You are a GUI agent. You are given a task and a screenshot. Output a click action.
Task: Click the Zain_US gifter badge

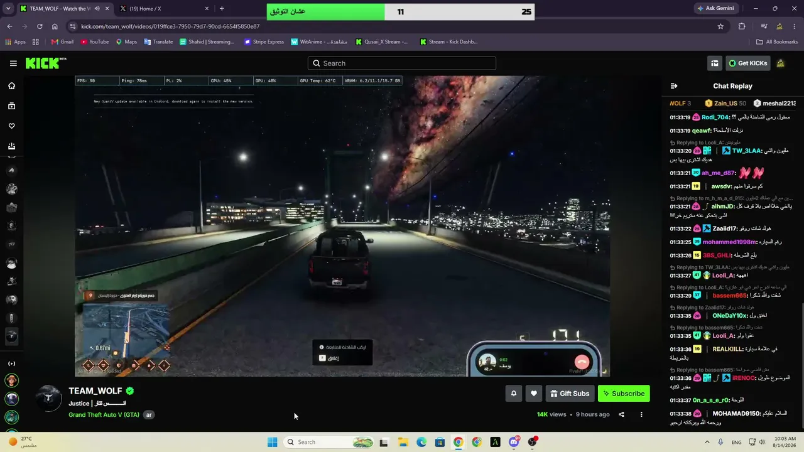pos(725,104)
